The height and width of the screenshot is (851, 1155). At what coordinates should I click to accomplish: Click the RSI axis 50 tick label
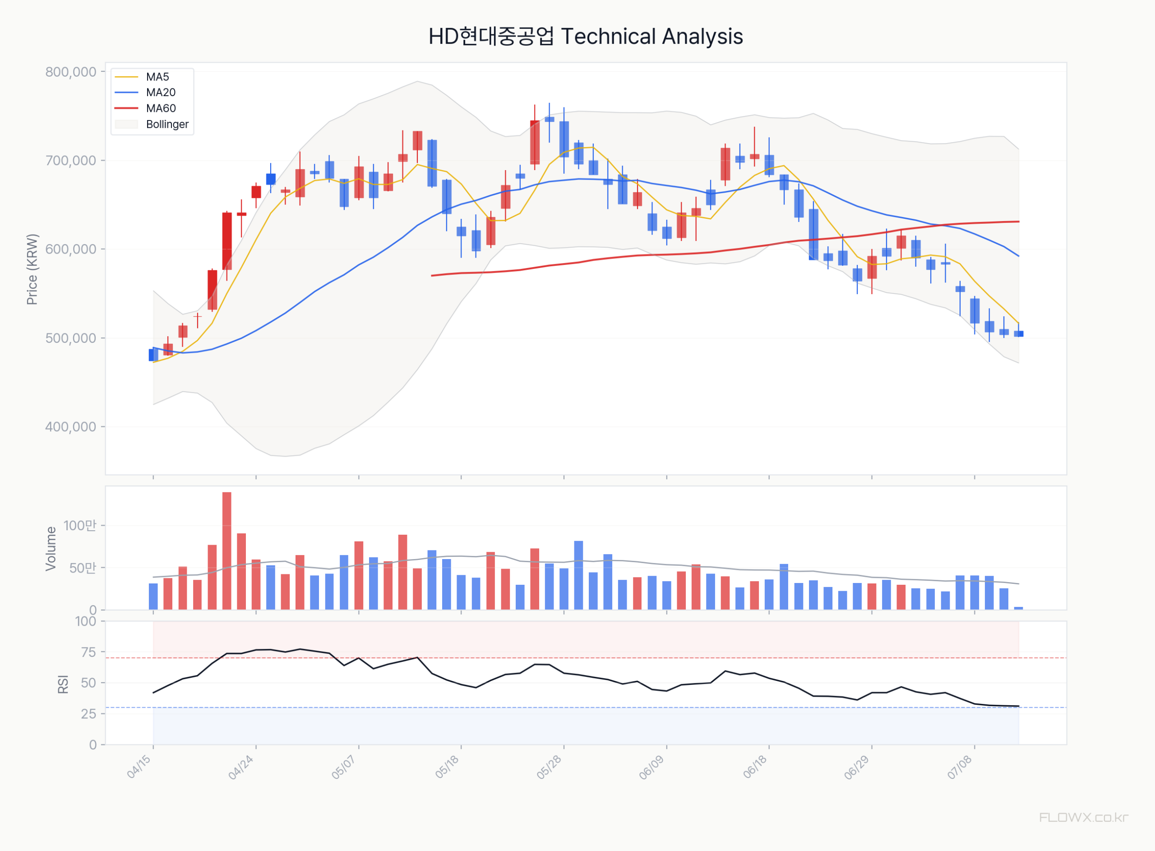point(89,683)
